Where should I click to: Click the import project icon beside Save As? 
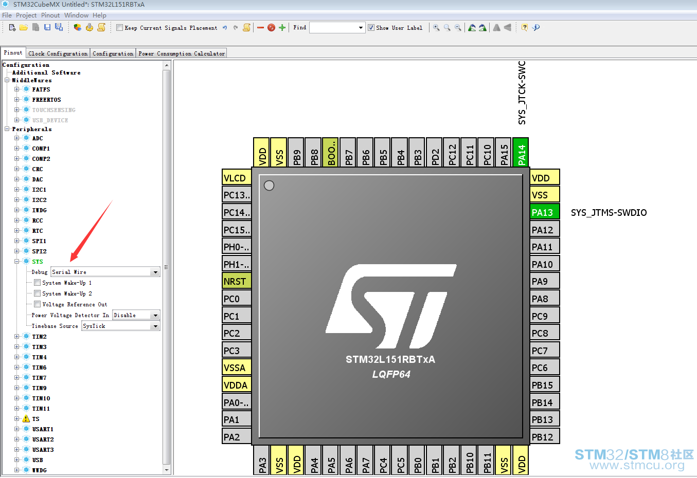click(x=78, y=28)
